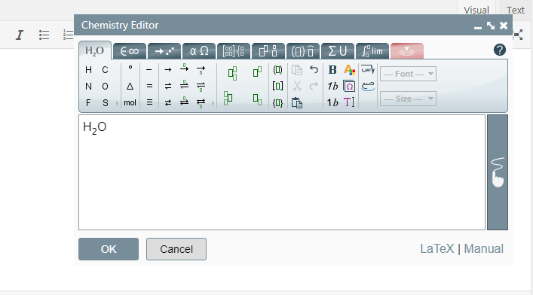Insert right superscript and subscript template

pyautogui.click(x=232, y=73)
